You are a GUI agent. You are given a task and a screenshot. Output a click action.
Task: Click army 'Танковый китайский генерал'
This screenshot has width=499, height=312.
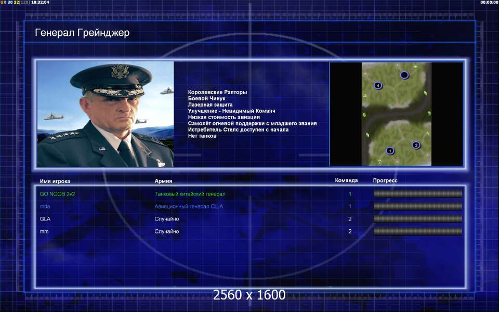(190, 194)
